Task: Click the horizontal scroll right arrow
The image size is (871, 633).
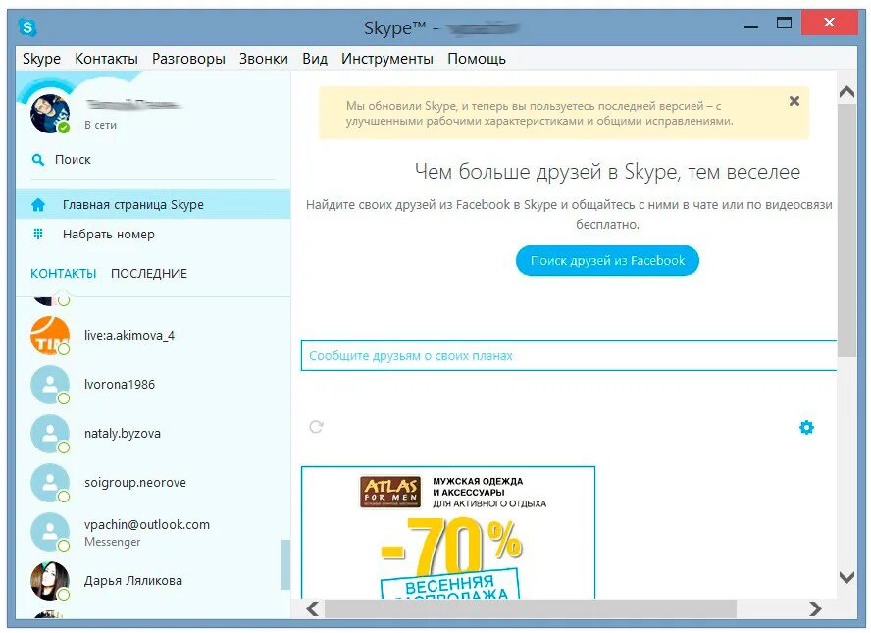Action: click(x=815, y=609)
